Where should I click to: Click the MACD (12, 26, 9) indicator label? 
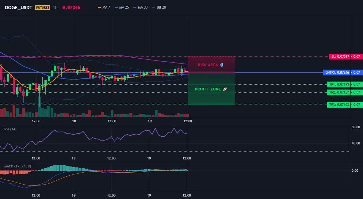click(17, 166)
